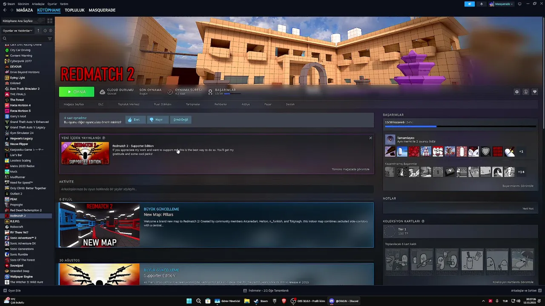Open İndirmeler downloads status
This screenshot has height=306, width=545.
point(266,291)
